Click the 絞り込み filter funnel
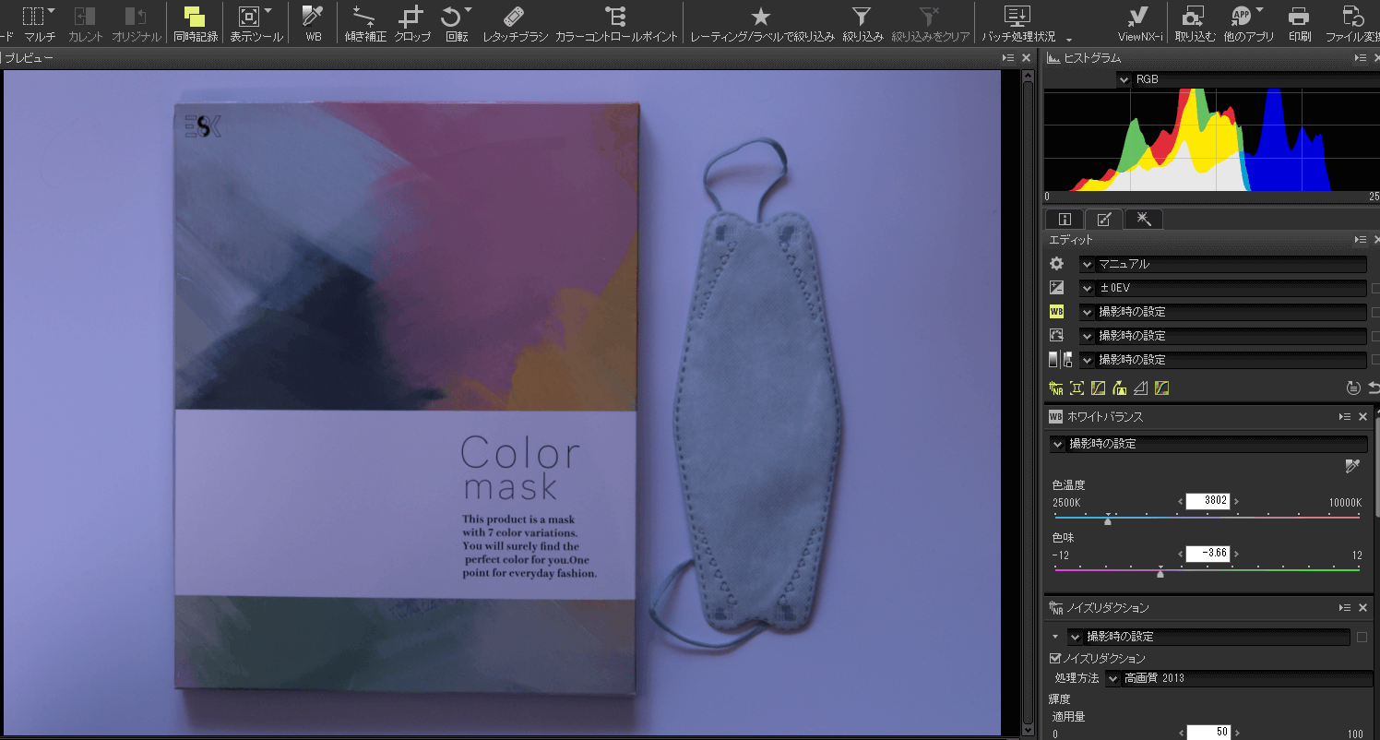 coord(862,17)
